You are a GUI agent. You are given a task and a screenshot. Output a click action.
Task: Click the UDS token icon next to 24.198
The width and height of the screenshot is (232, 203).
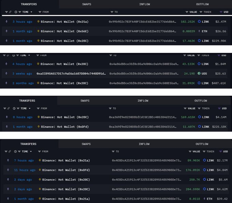click(x=199, y=73)
